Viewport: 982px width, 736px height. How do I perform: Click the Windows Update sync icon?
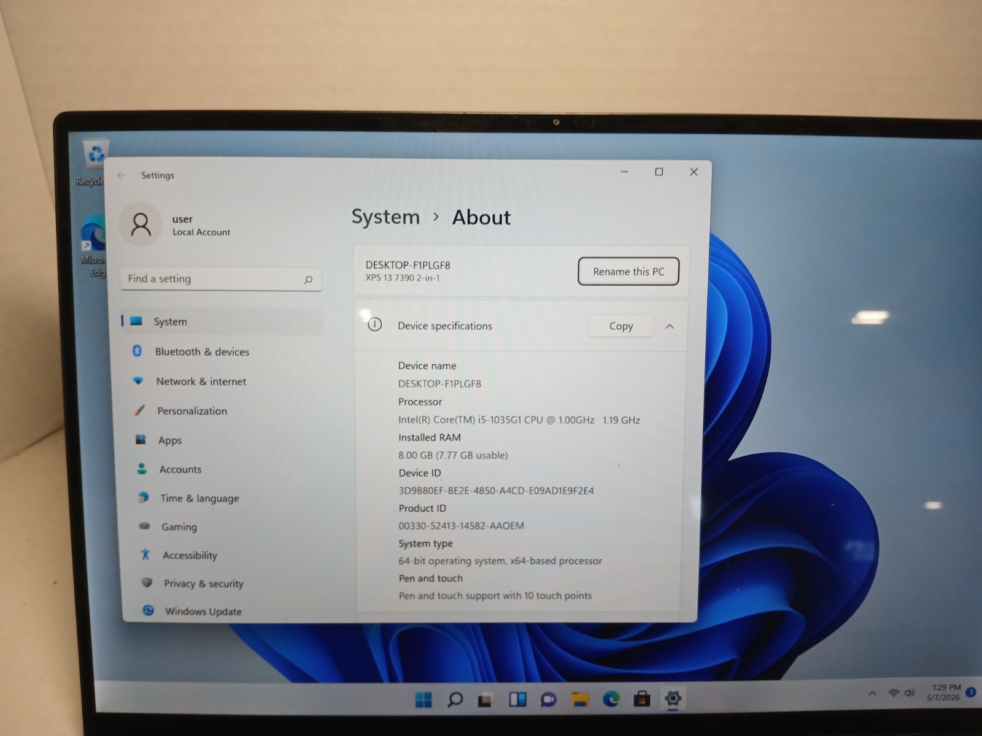(148, 610)
